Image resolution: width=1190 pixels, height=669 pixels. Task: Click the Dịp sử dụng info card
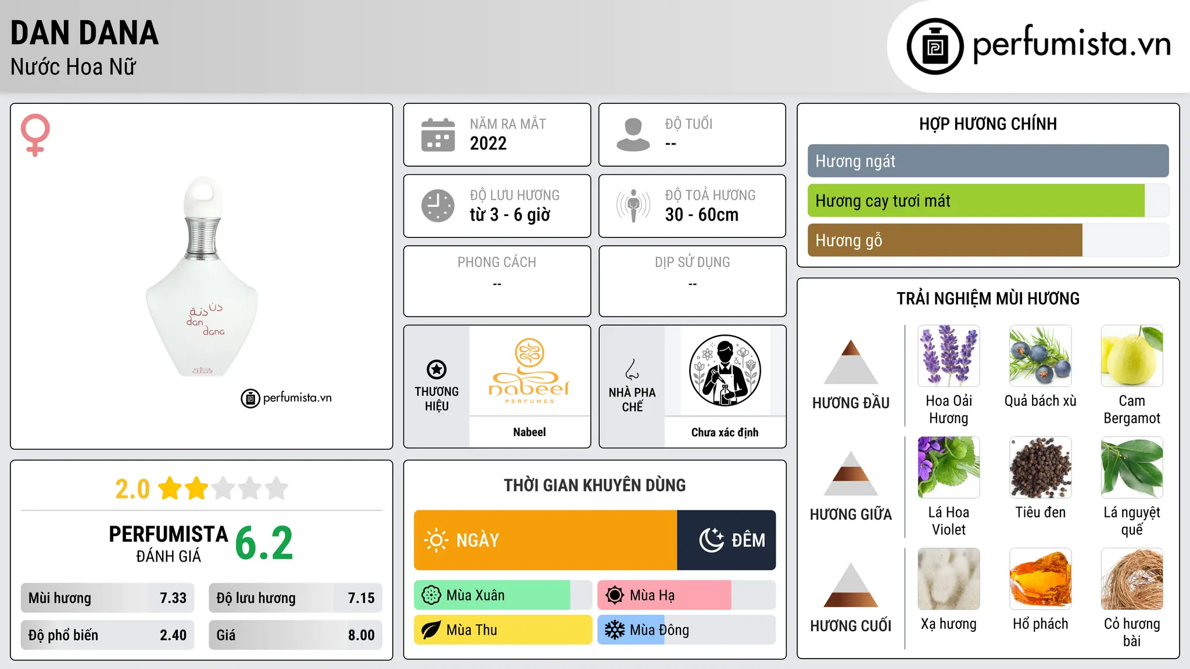pyautogui.click(x=692, y=281)
